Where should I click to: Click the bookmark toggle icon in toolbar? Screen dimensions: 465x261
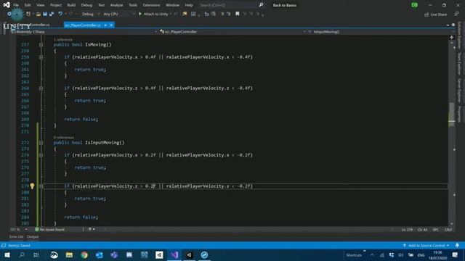pyautogui.click(x=238, y=14)
